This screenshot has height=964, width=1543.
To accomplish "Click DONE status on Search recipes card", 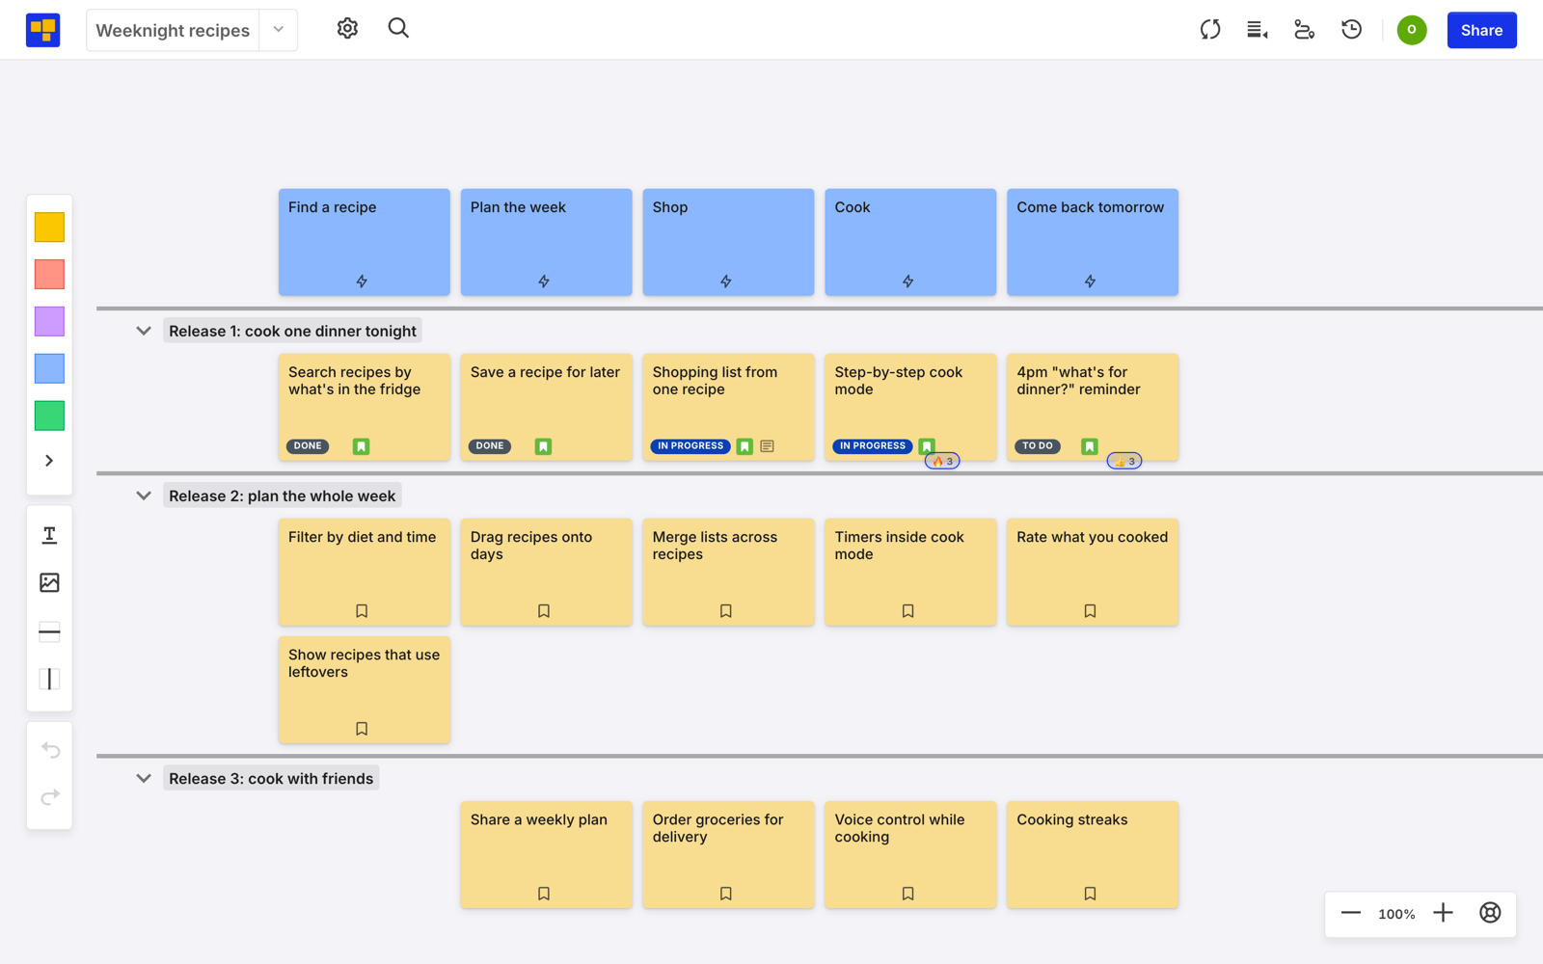I will (x=308, y=446).
